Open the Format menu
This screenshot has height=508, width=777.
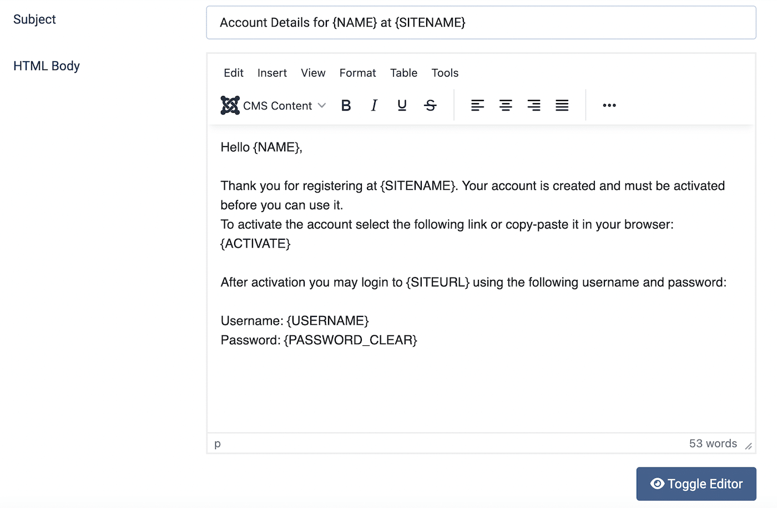pos(357,73)
